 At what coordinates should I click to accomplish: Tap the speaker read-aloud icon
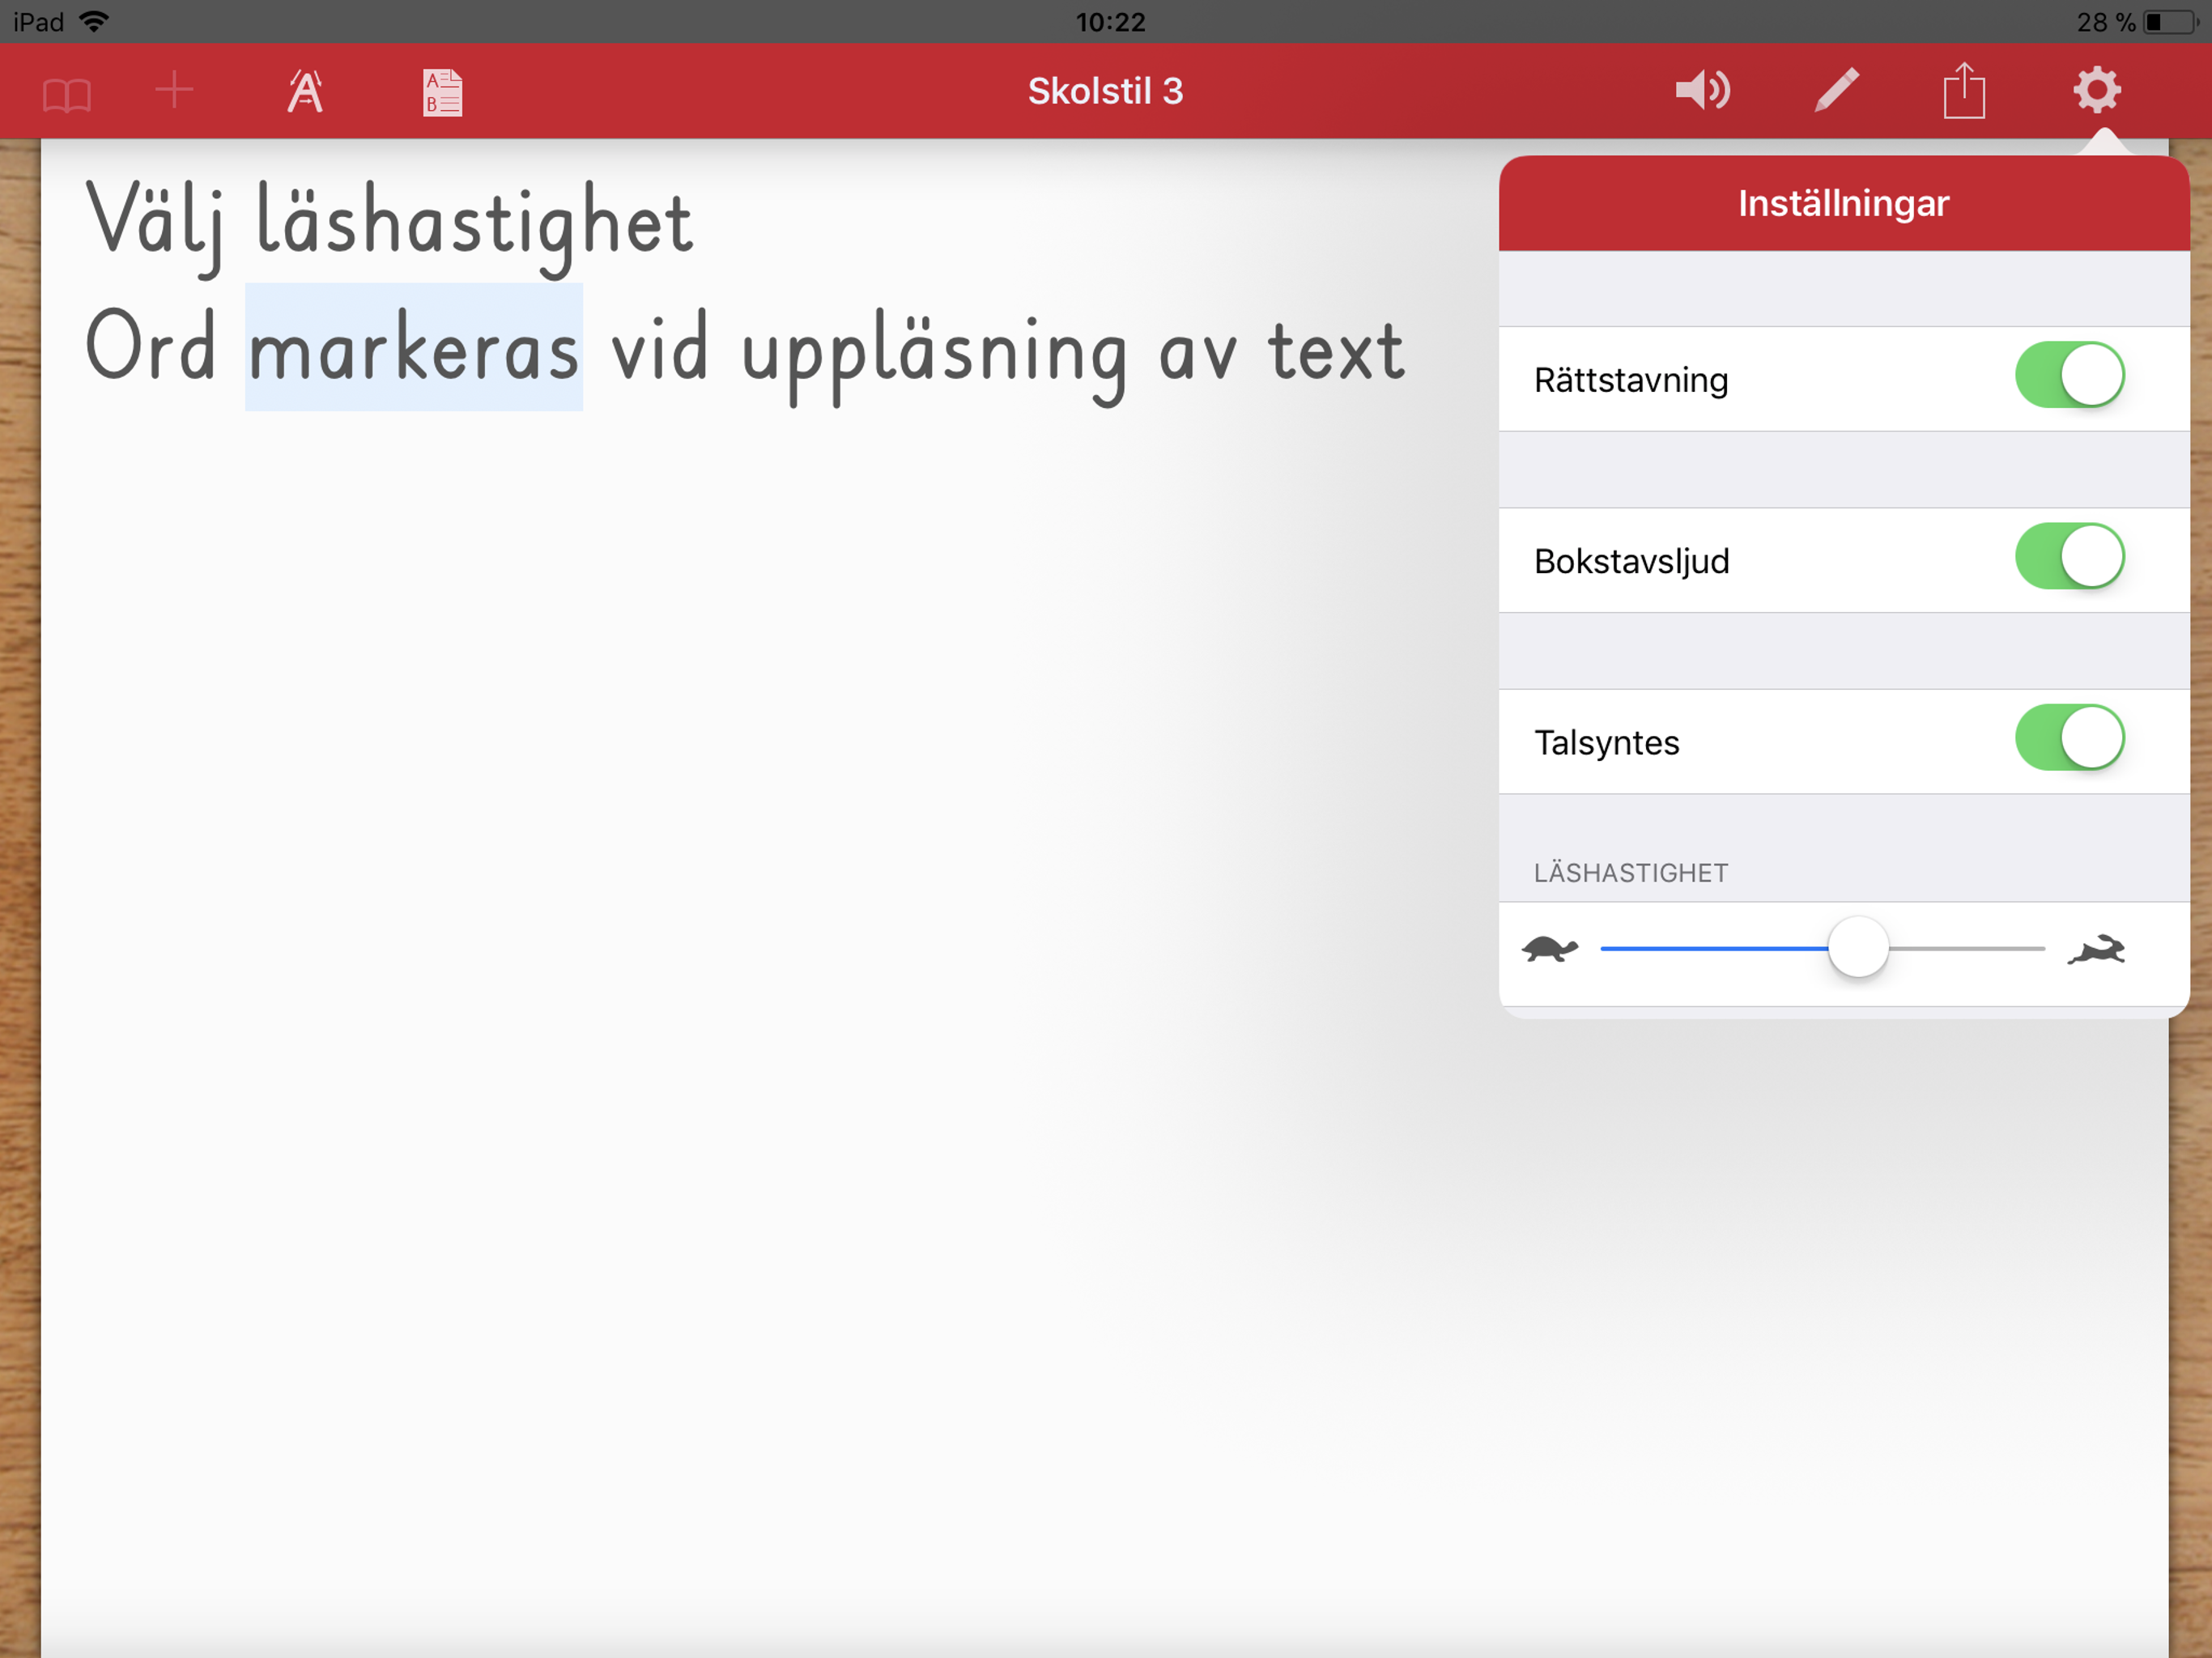tap(1702, 91)
